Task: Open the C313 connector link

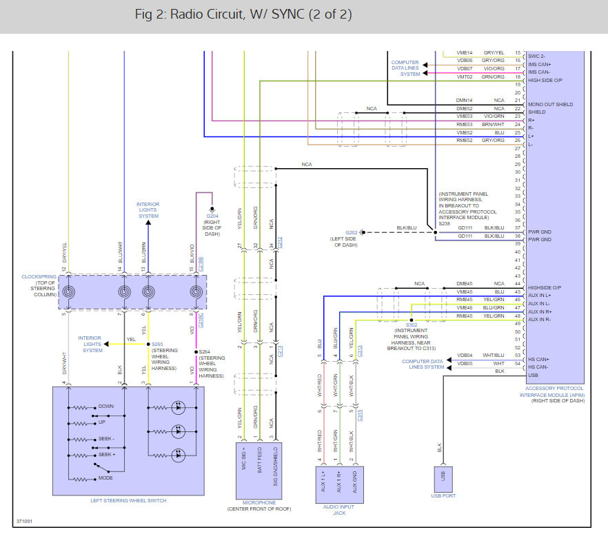Action: 360,351
